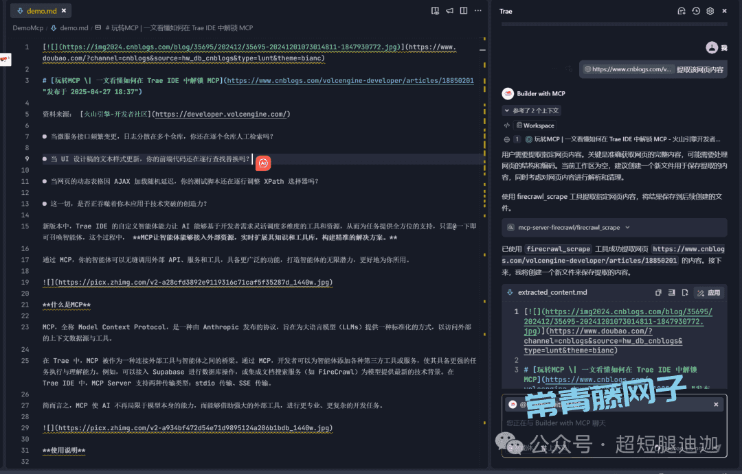Click line number 23 in the gutter

coord(25,327)
